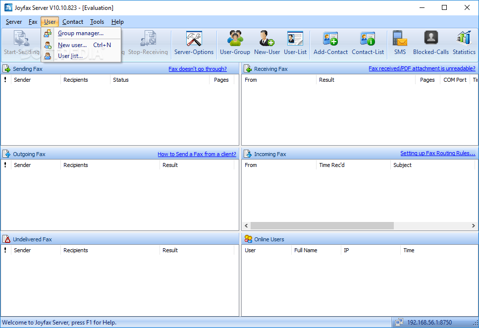The image size is (479, 328).
Task: Click the Group manager menu icon
Action: [x=48, y=33]
